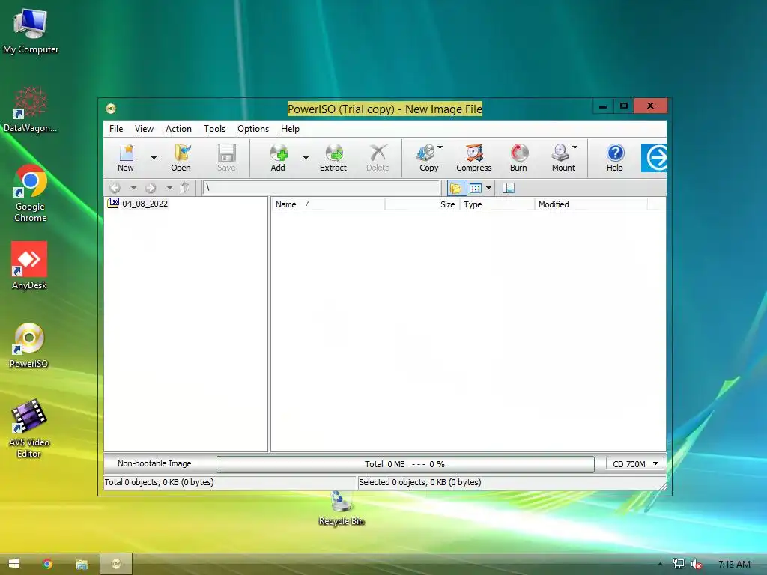Click the 7:13 AM taskbar clock

pos(734,565)
